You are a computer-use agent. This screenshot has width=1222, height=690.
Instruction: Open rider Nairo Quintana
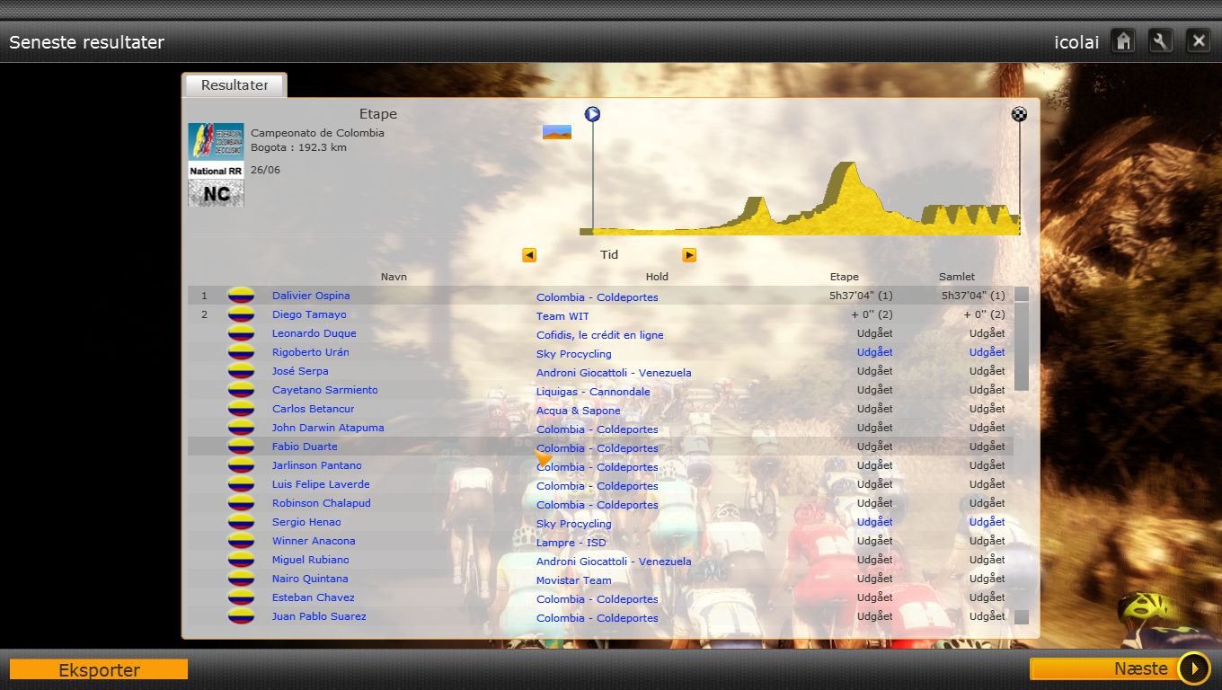pyautogui.click(x=310, y=579)
